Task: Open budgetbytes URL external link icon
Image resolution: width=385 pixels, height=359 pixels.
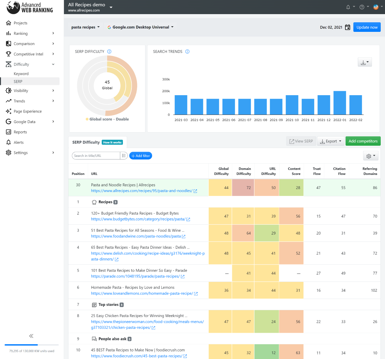Action: [188, 219]
